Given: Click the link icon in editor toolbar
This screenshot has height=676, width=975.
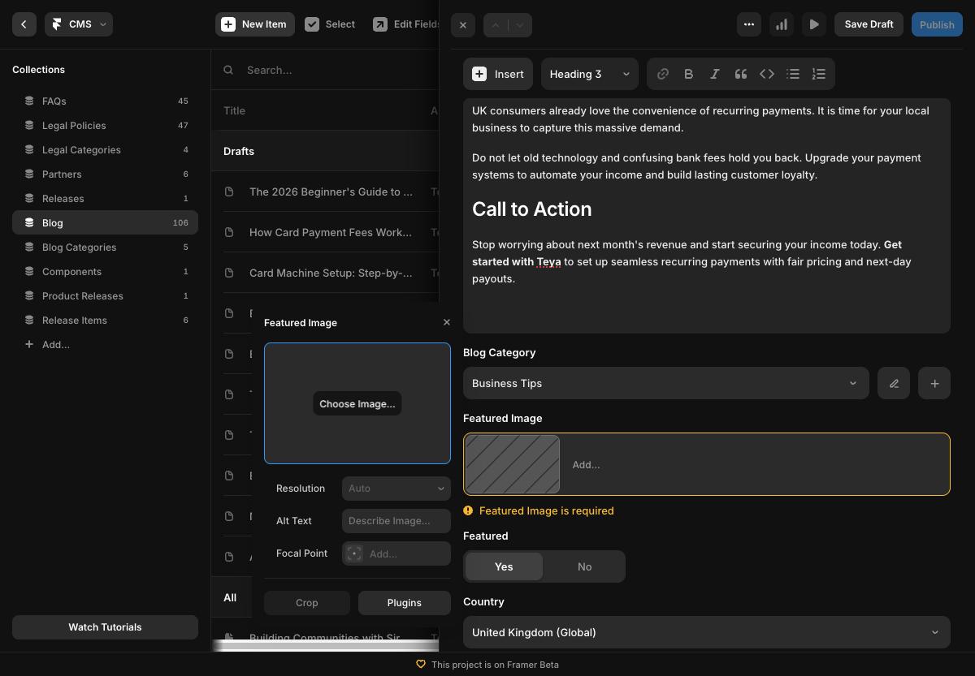Looking at the screenshot, I should coord(663,74).
